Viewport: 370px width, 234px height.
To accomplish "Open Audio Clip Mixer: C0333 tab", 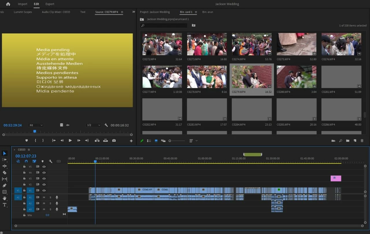I will (56, 12).
